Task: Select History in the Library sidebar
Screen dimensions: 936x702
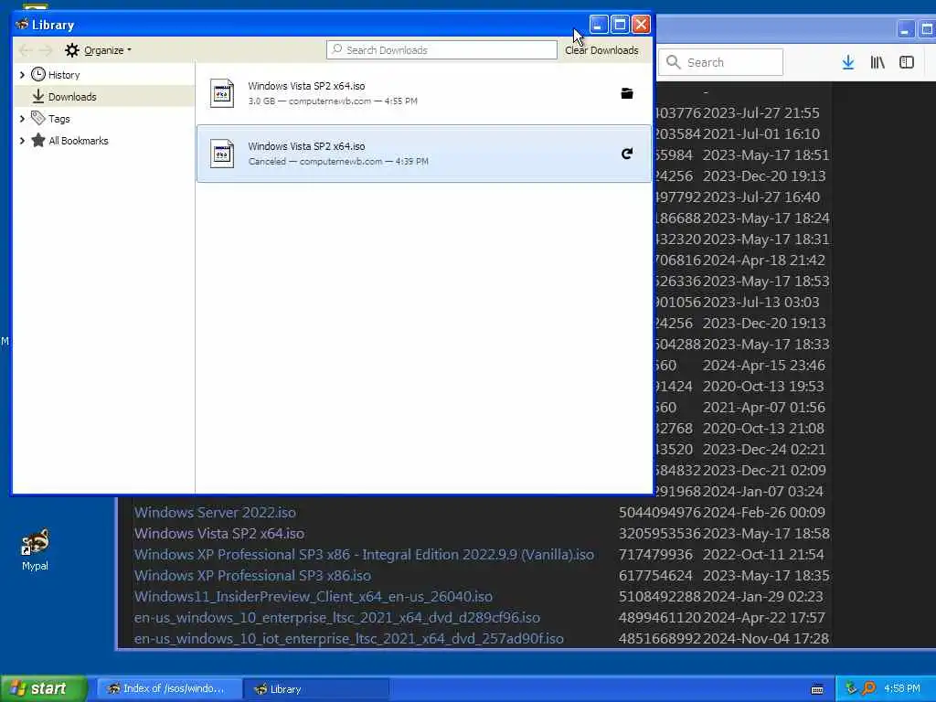Action: coord(64,75)
